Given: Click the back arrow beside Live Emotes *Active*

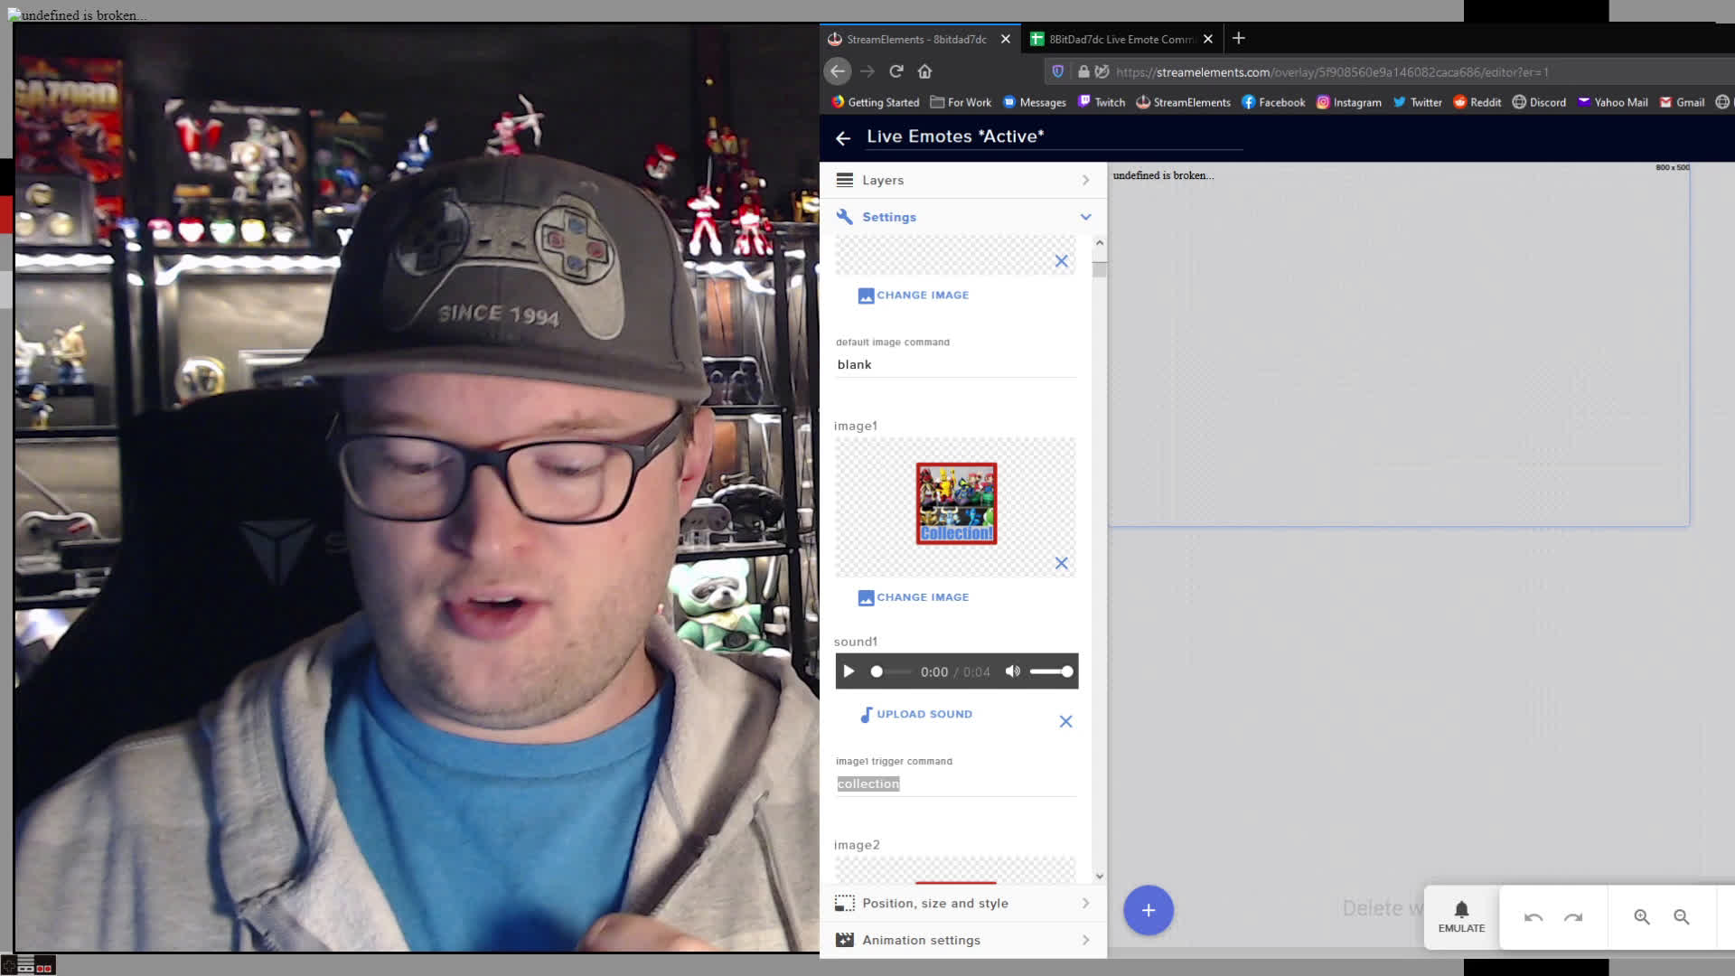Looking at the screenshot, I should pyautogui.click(x=843, y=136).
